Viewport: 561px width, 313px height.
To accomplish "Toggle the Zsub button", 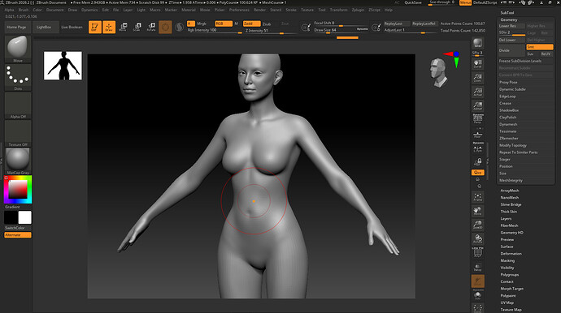I will (267, 24).
